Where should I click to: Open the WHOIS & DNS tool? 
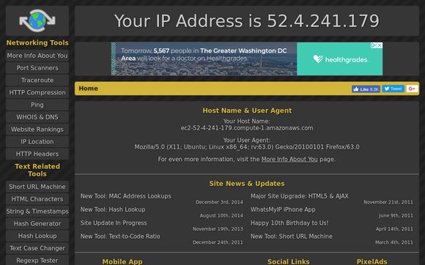[37, 117]
